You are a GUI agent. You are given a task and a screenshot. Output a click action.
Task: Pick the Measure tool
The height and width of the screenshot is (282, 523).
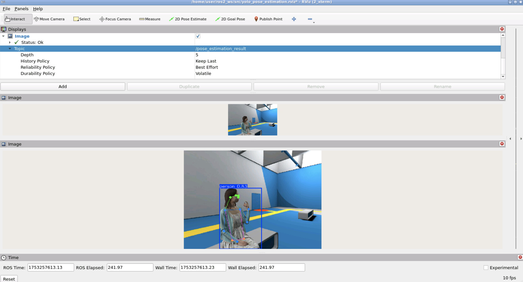[150, 19]
